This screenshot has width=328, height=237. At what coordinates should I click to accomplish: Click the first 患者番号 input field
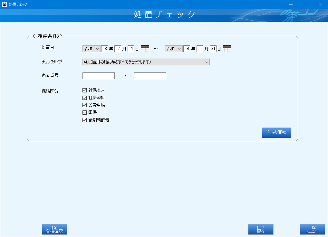click(99, 76)
